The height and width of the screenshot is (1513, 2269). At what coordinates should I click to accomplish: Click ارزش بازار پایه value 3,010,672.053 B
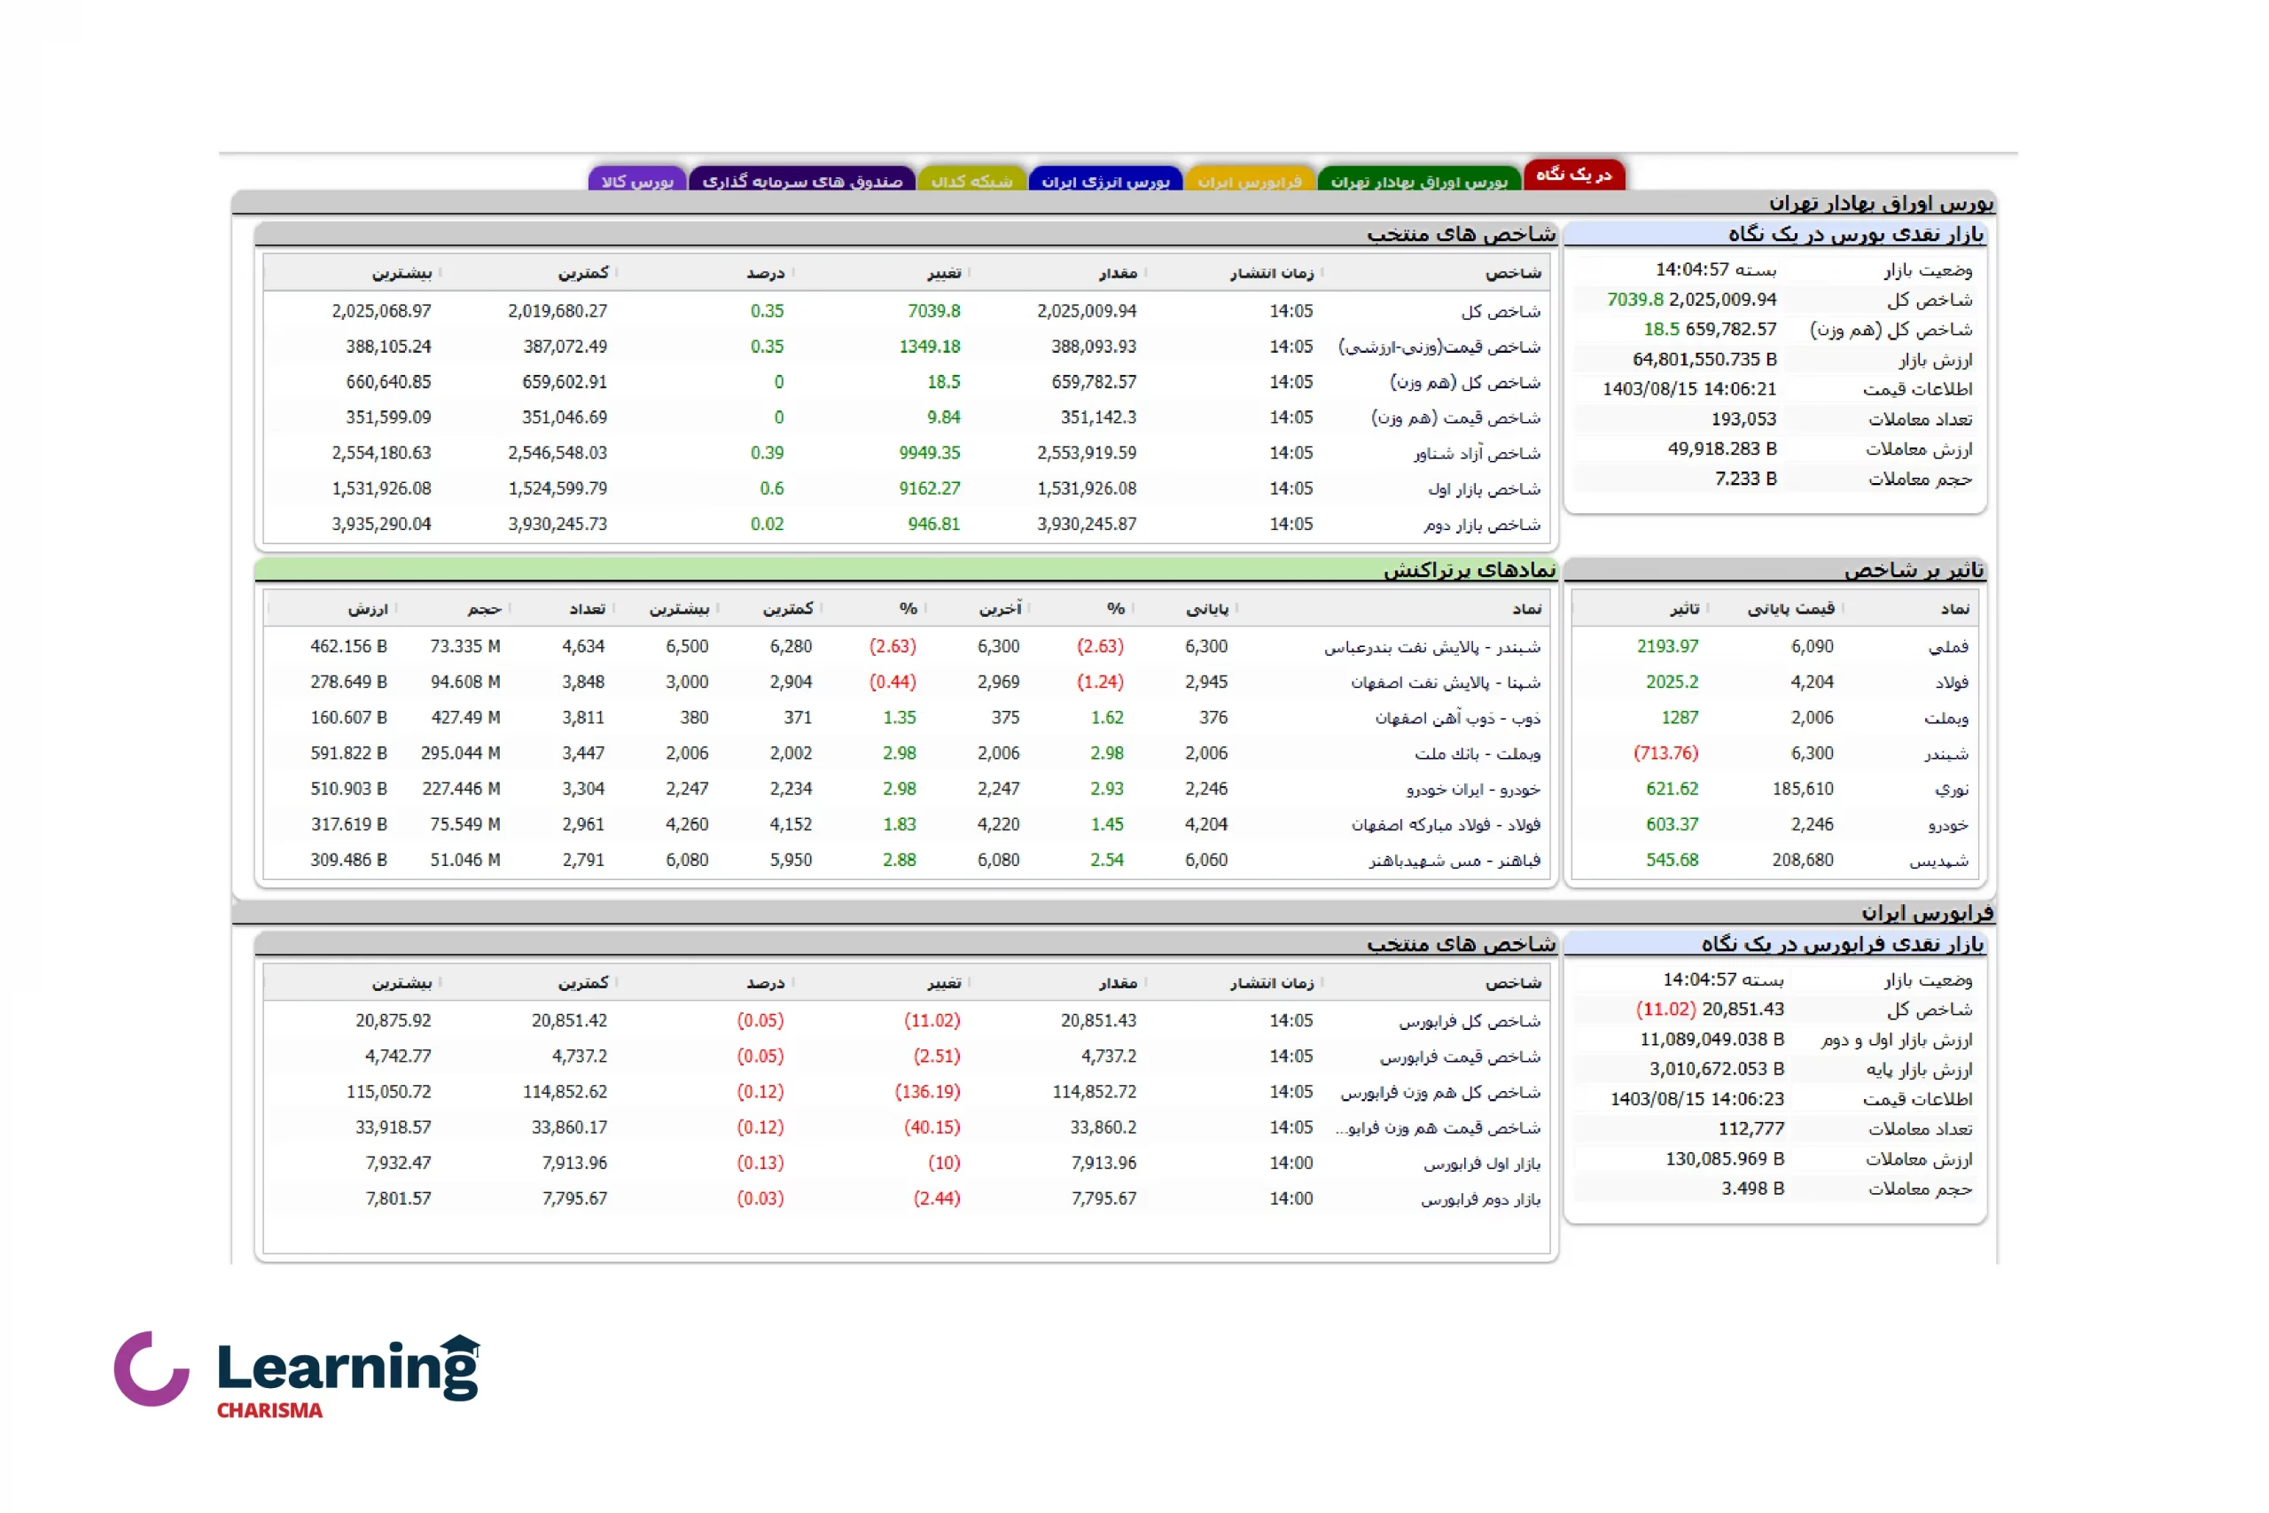[x=1716, y=1069]
